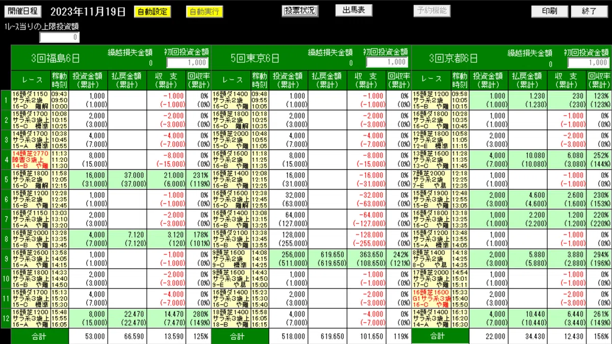612x344 pixels.
Task: Click the 22,470 payout cell
Action: [x=127, y=319]
